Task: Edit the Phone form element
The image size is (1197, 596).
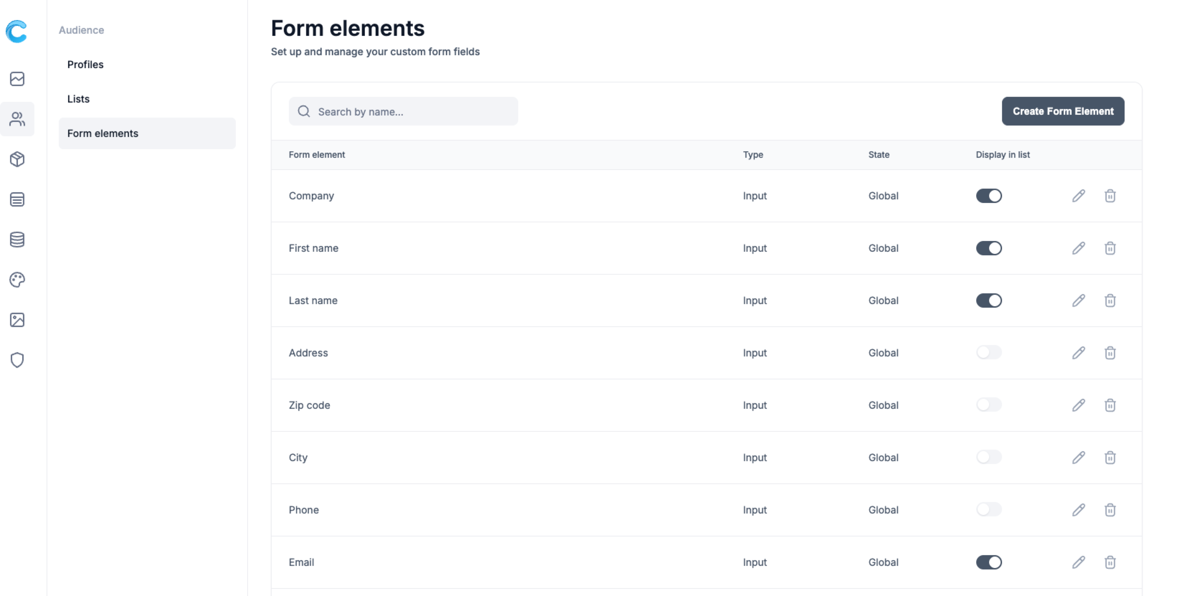Action: [x=1078, y=510]
